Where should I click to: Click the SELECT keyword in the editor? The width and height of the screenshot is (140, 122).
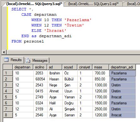click(19, 9)
